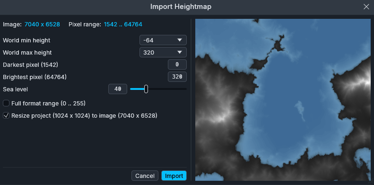Viewport: 374px width, 185px height.
Task: Click the pixel range value 1542 .. 64764
Action: tap(123, 24)
